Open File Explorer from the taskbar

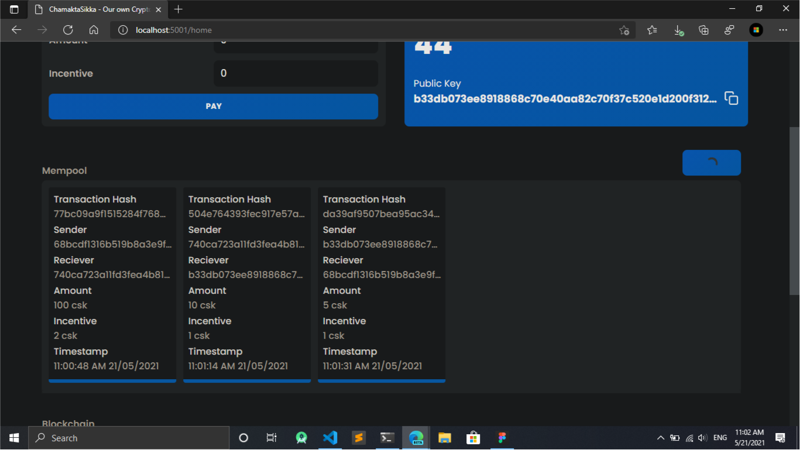point(445,438)
